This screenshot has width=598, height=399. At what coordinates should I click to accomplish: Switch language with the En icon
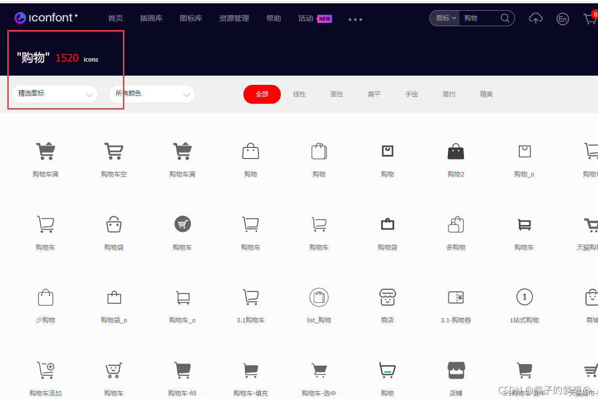pos(563,19)
